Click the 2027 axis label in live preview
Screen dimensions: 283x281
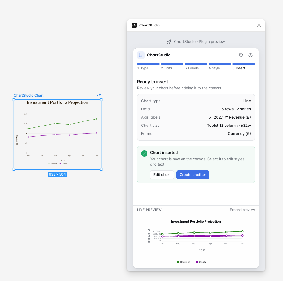tap(202, 250)
